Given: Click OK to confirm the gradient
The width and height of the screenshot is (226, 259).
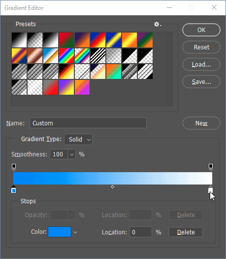Looking at the screenshot, I should [201, 30].
